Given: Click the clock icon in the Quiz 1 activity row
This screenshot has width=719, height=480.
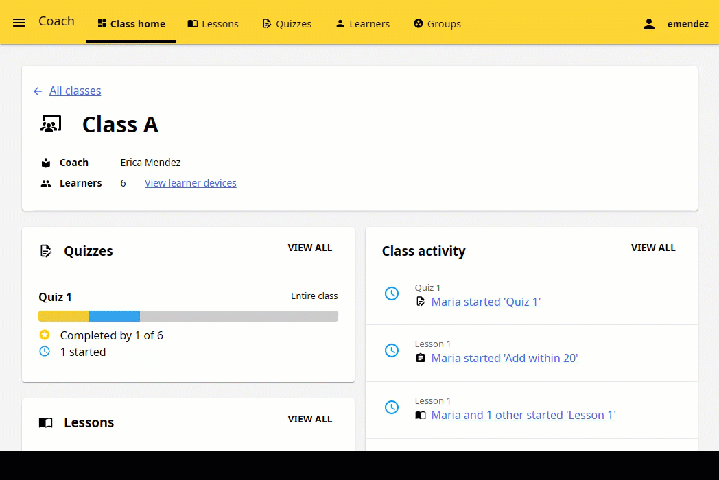Looking at the screenshot, I should pos(392,293).
